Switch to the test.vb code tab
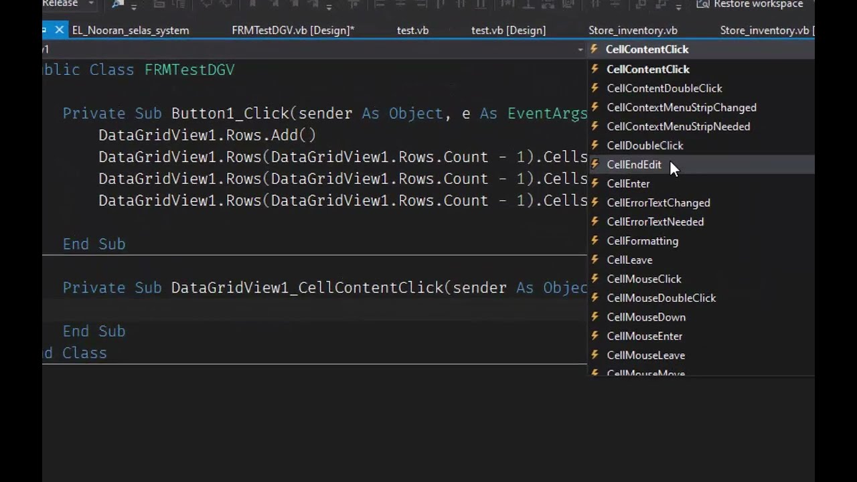This screenshot has width=857, height=482. (x=412, y=30)
